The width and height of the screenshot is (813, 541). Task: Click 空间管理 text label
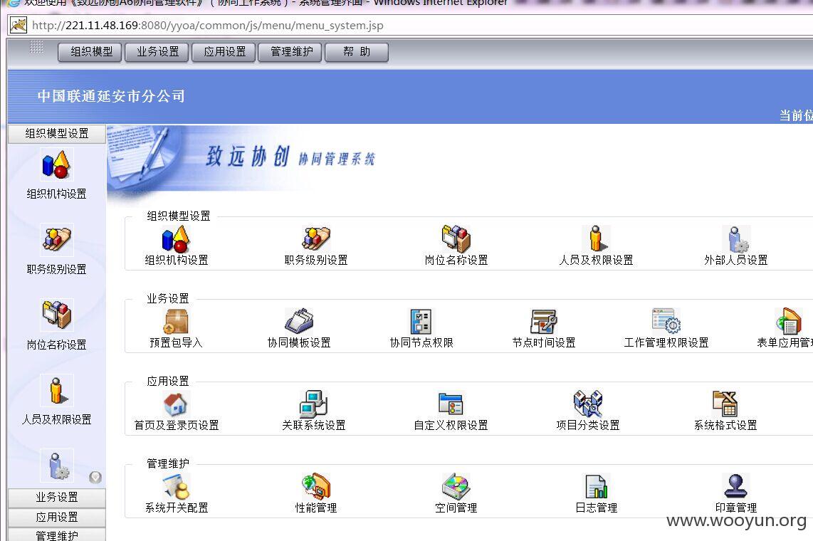pos(456,508)
